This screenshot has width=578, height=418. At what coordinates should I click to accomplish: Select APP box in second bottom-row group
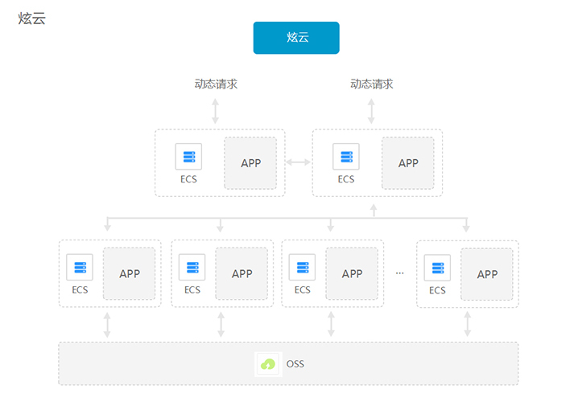pos(242,274)
